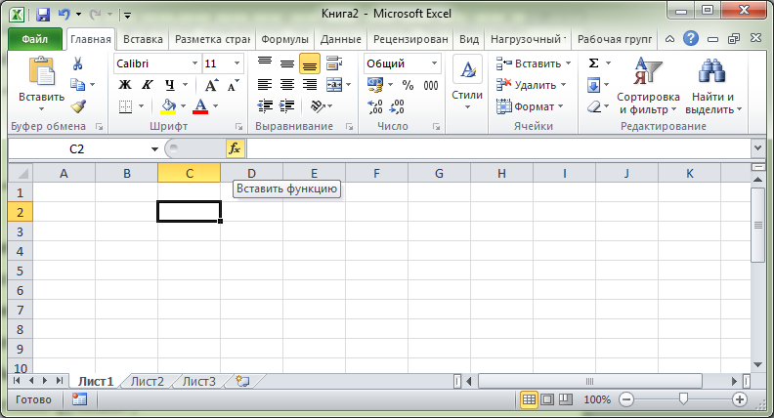Screen dimensions: 774x418
Task: Increase font size with large A icon
Action: pos(211,85)
